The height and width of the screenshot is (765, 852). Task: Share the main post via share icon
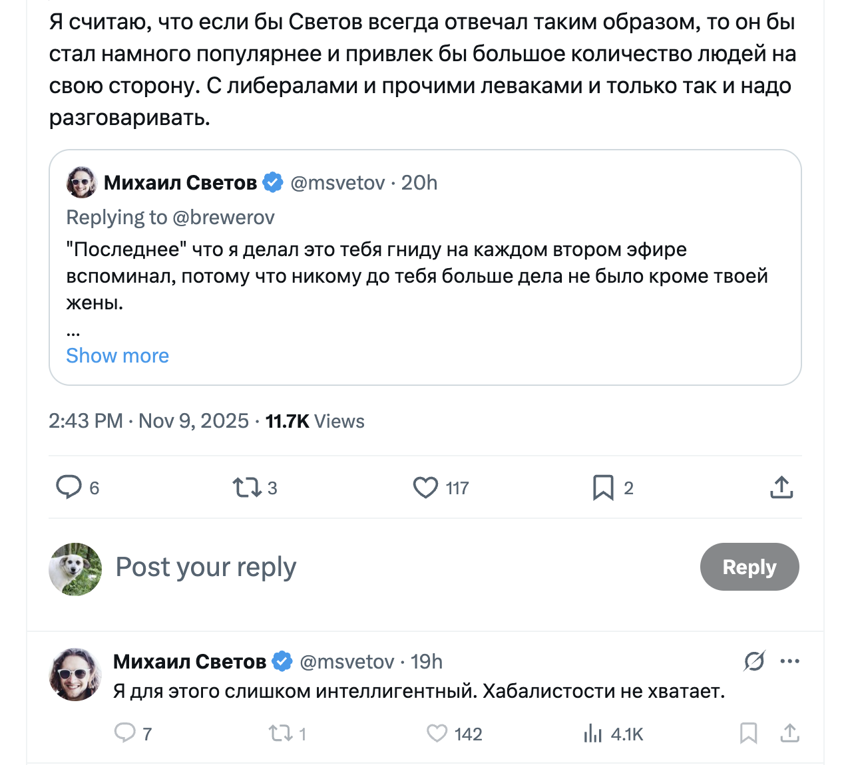coord(781,488)
